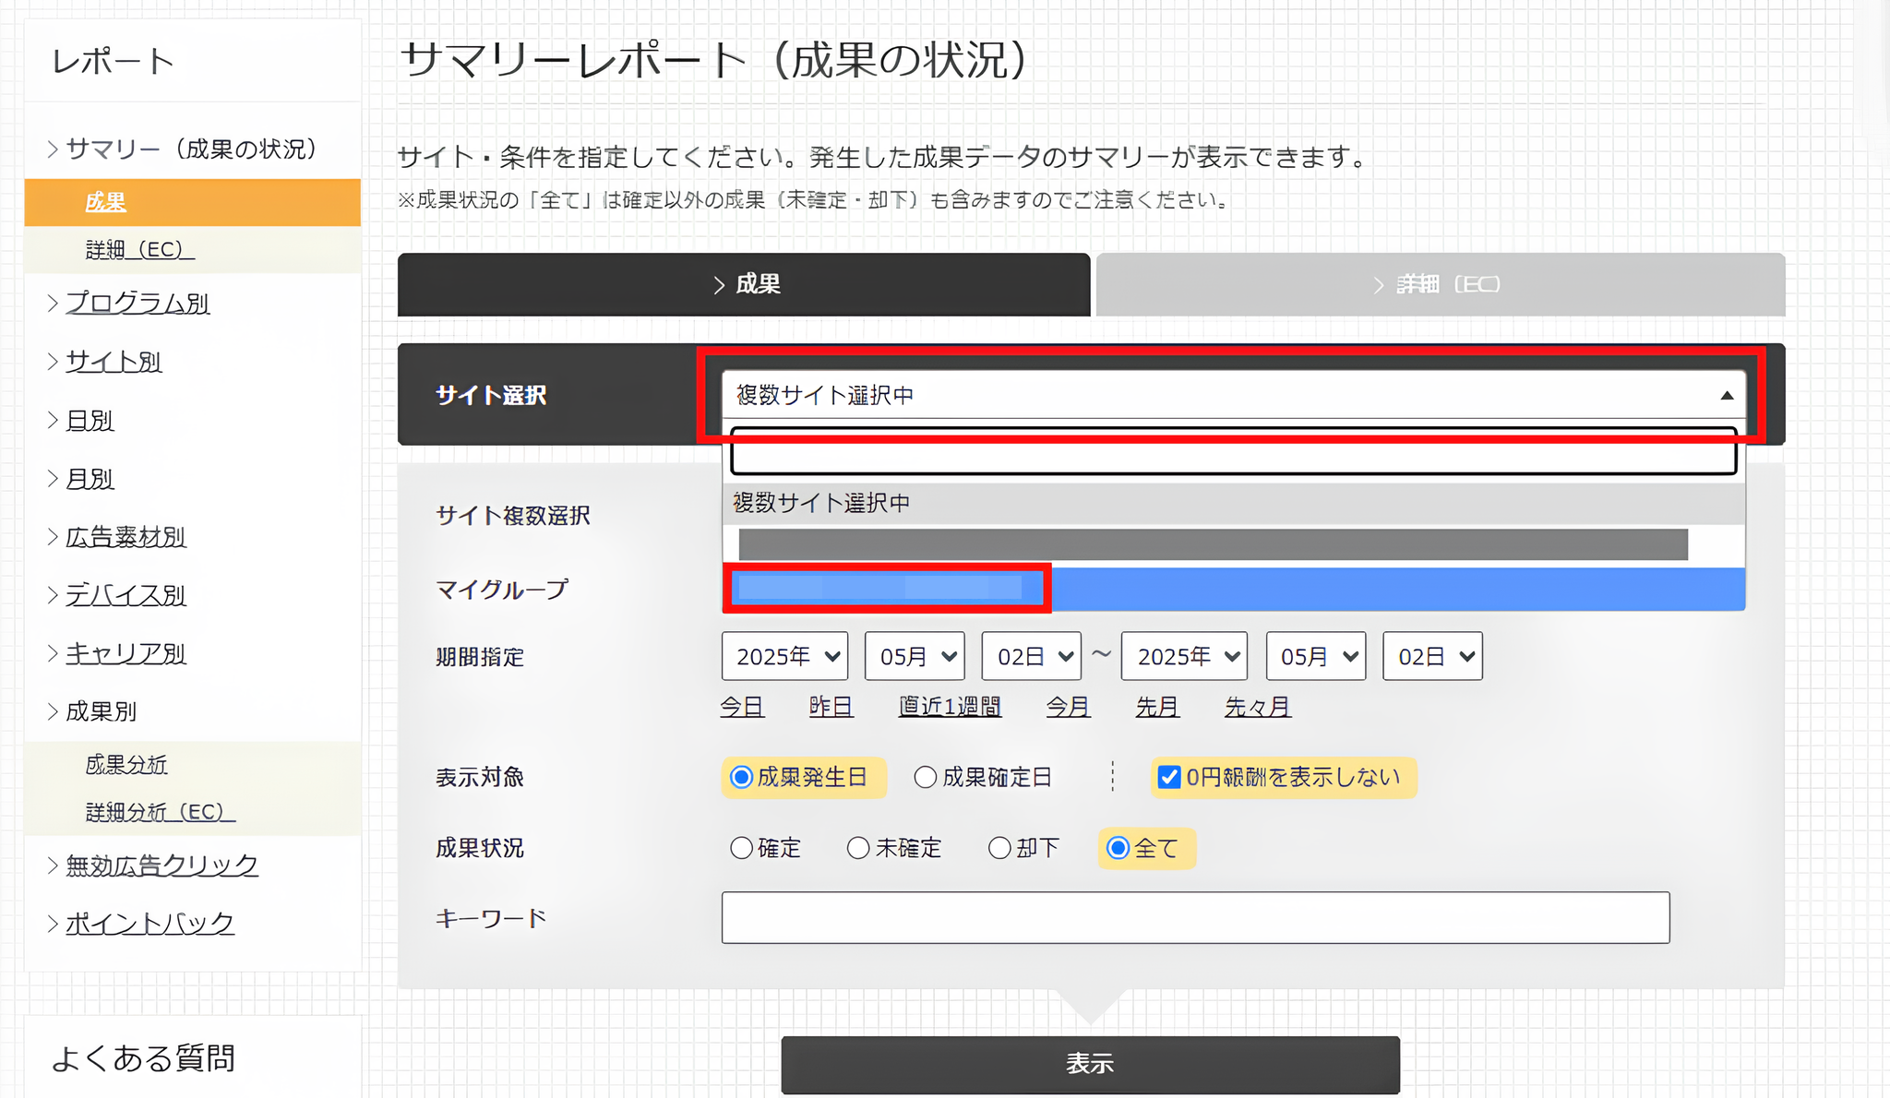Select the 成果 tab

[744, 284]
